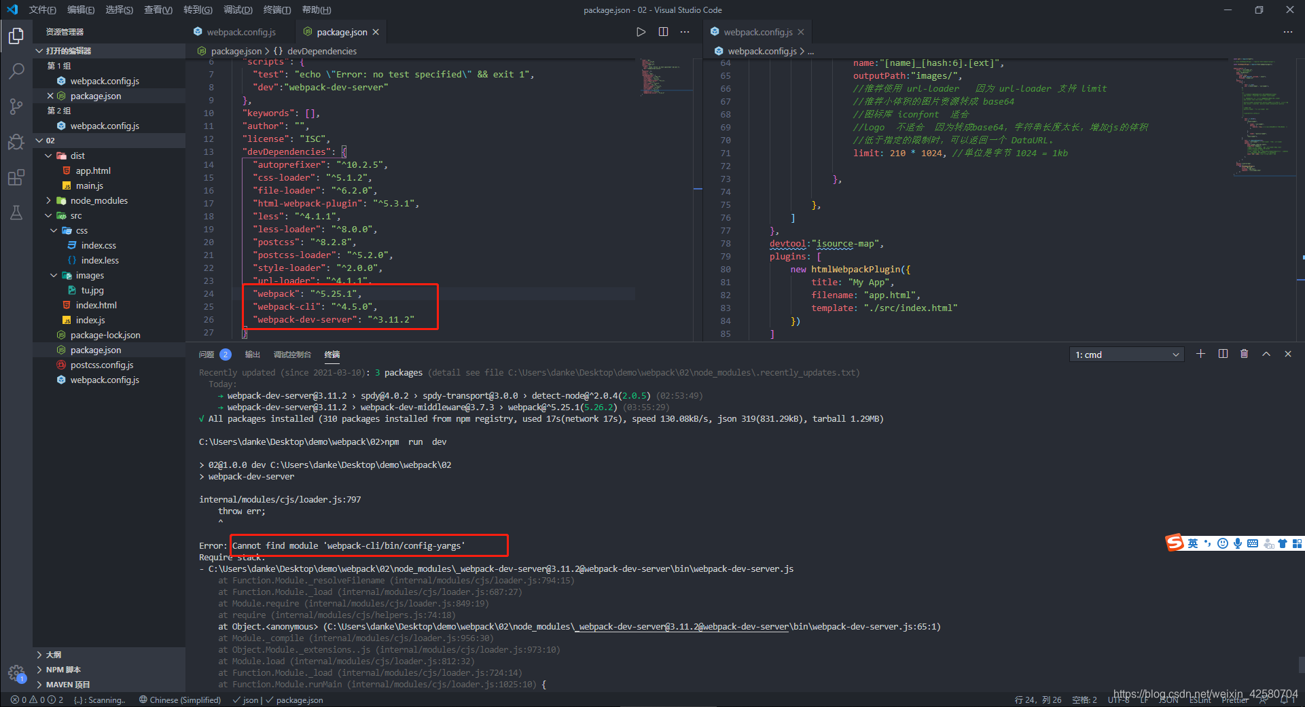Switch to the Problems panel tab

pyautogui.click(x=215, y=355)
